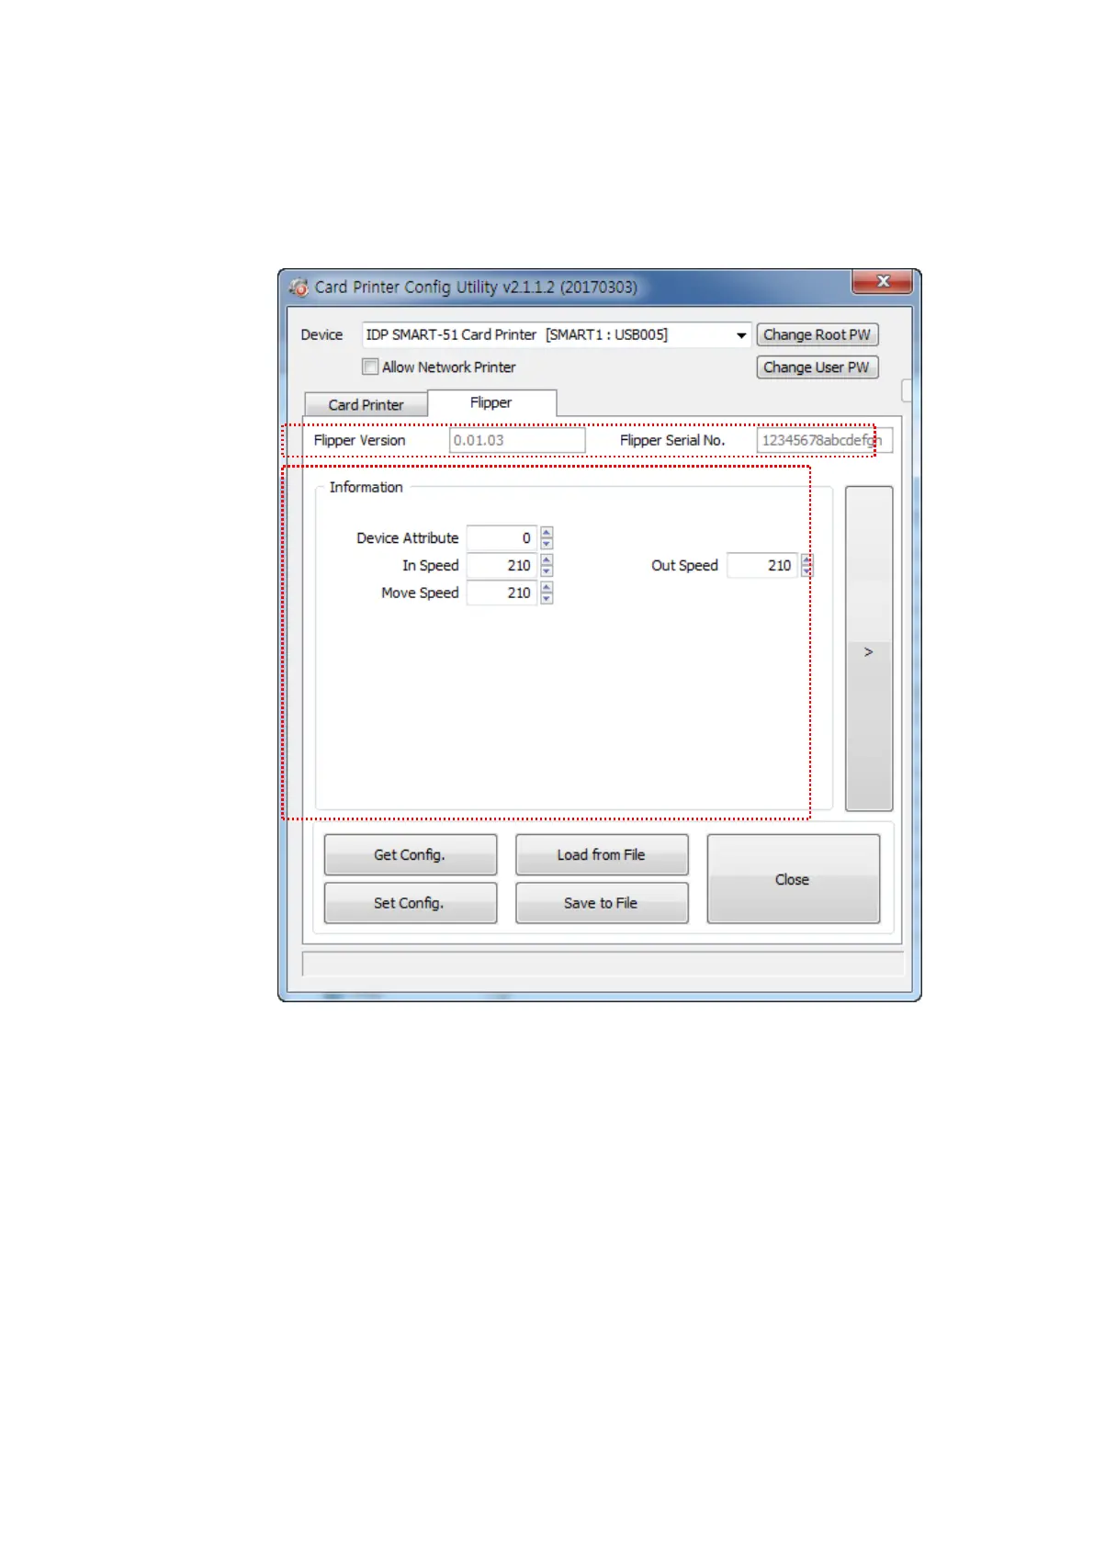Expand side panel with > button
The image size is (1094, 1547).
pyautogui.click(x=869, y=649)
